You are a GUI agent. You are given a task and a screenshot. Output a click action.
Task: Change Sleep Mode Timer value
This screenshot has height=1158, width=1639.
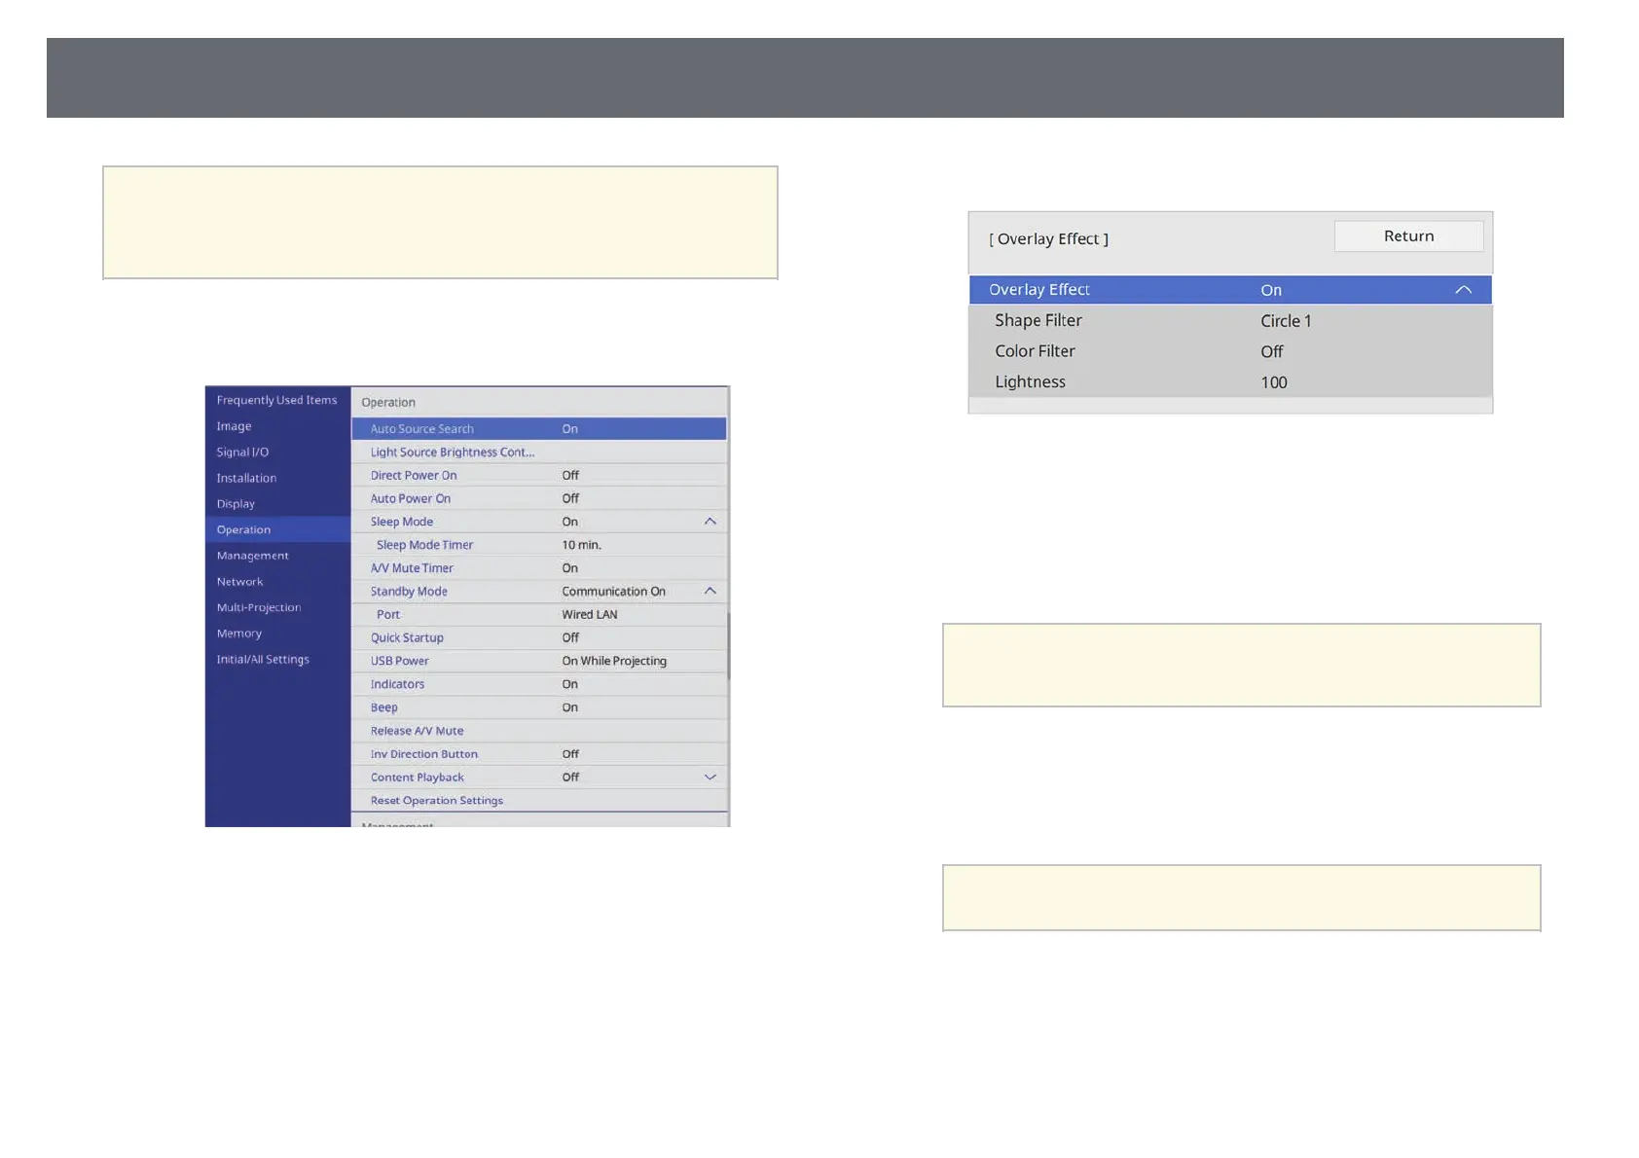pos(538,545)
